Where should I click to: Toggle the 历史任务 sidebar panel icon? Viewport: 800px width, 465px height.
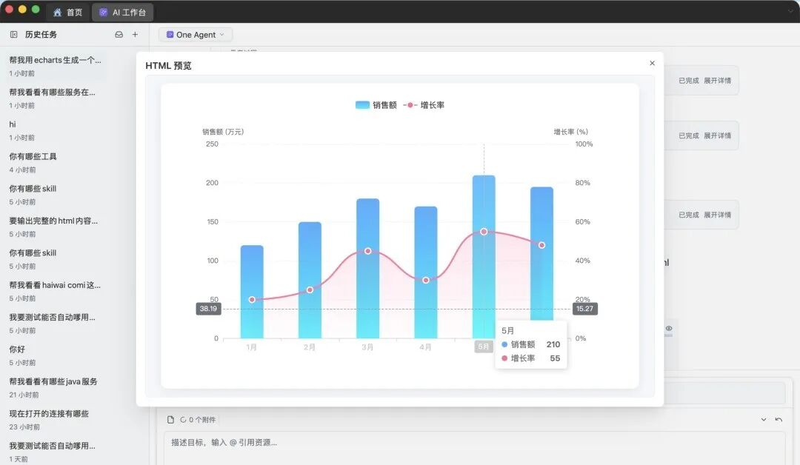click(x=14, y=35)
